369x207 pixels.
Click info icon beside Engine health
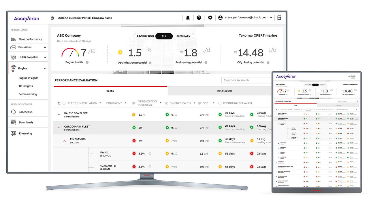87,62
